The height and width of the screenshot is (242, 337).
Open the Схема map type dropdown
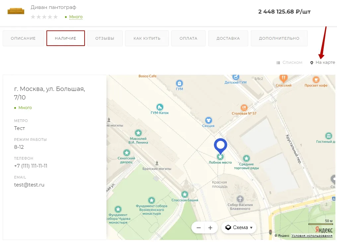pyautogui.click(x=239, y=227)
